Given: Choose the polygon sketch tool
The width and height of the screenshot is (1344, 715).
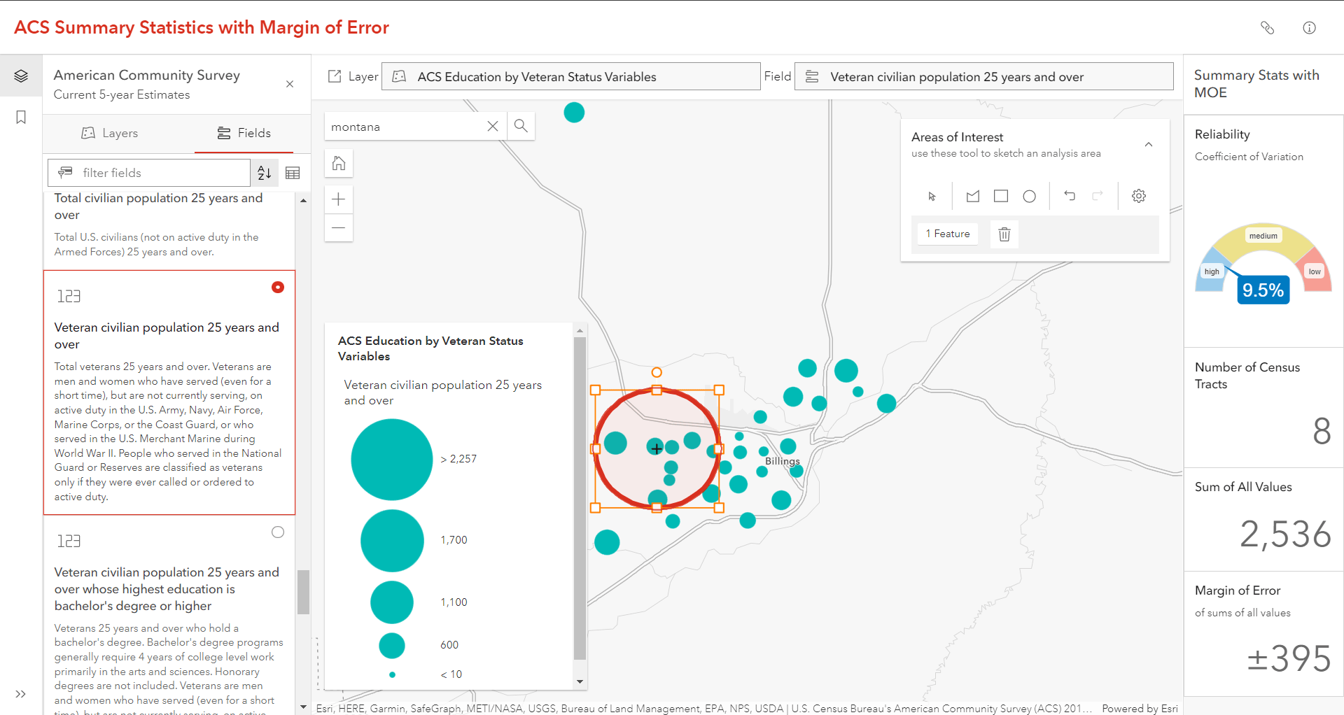Looking at the screenshot, I should click(973, 197).
